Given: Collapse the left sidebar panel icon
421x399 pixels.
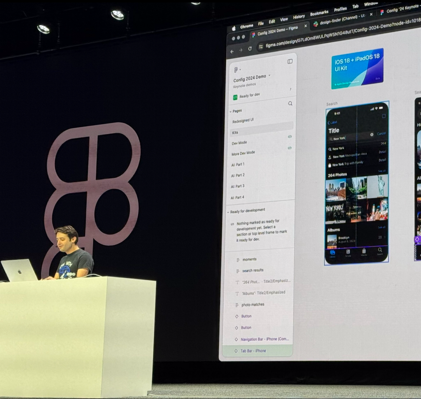Looking at the screenshot, I should click(290, 61).
